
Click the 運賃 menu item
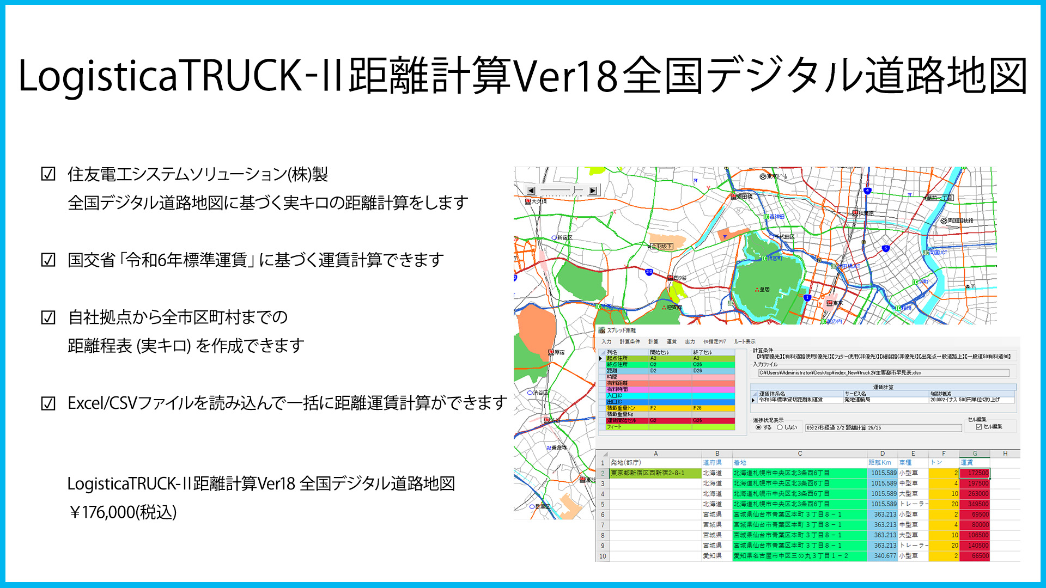pos(671,342)
